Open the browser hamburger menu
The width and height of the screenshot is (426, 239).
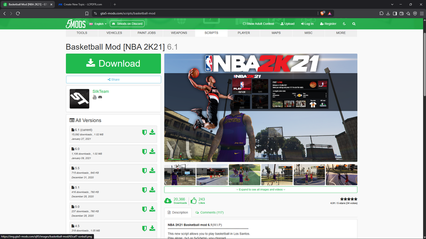[x=422, y=13]
